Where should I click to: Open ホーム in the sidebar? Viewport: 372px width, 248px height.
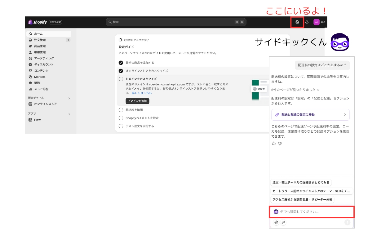(x=49, y=34)
